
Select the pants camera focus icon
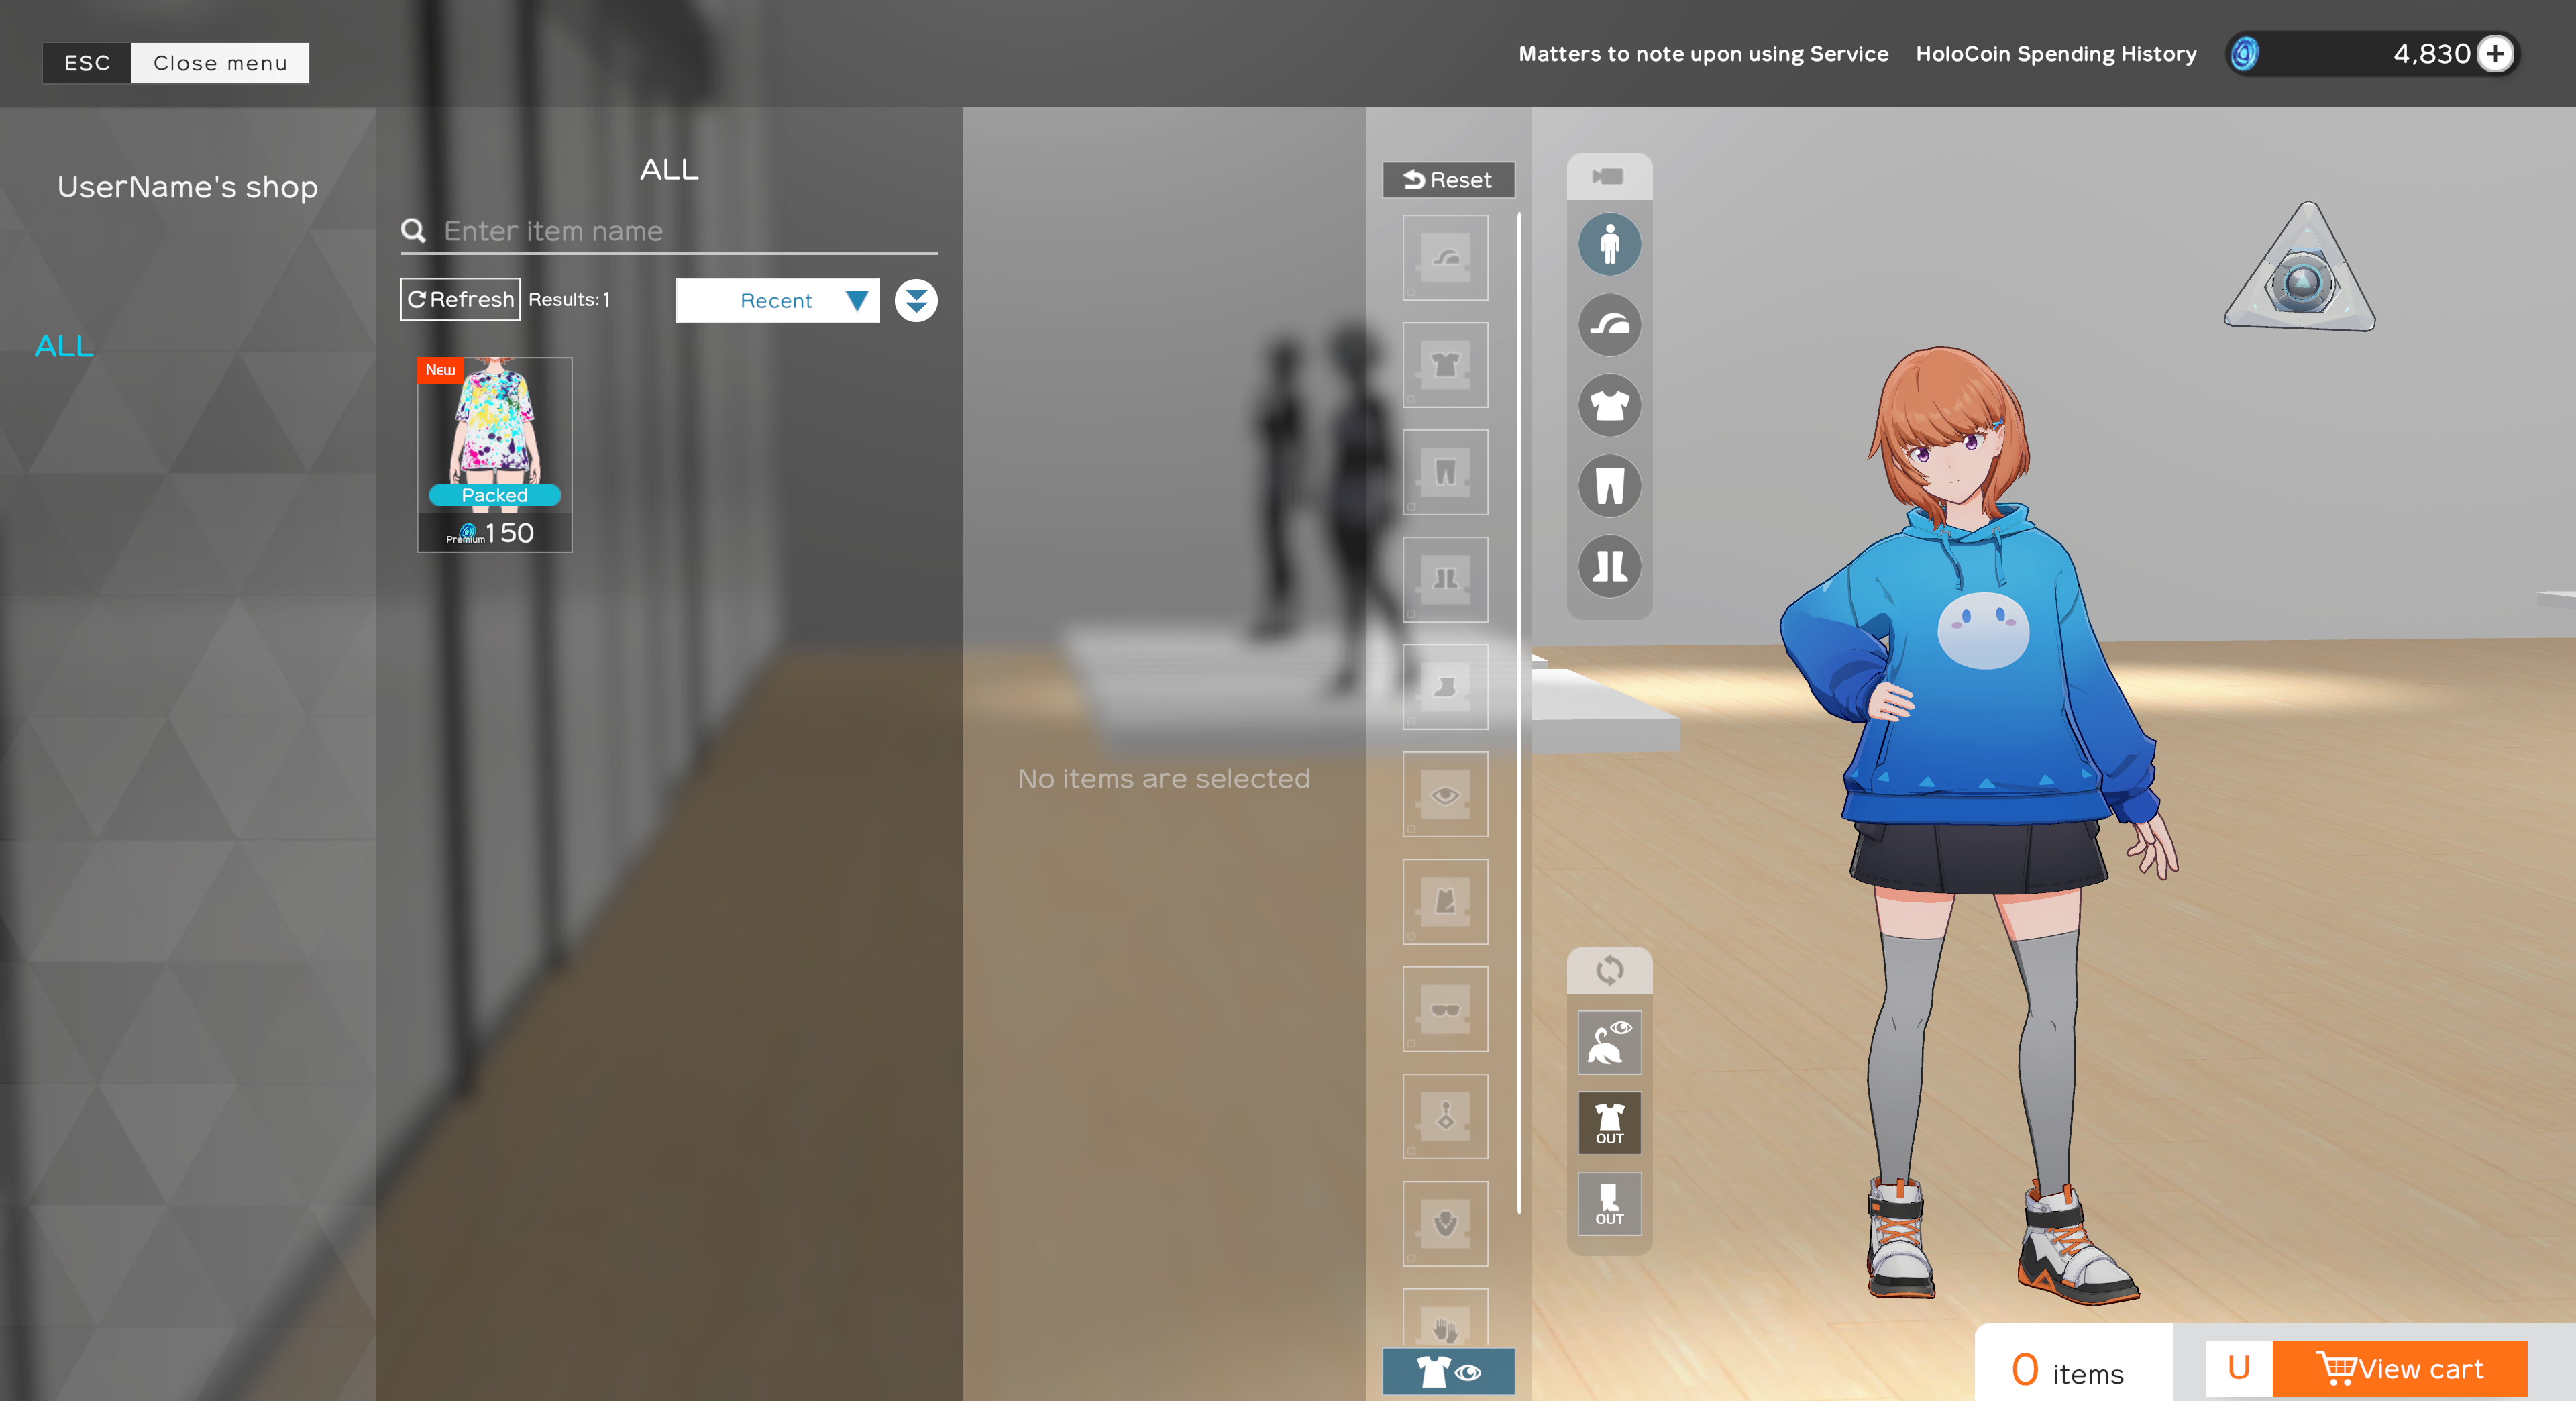pyautogui.click(x=1609, y=486)
